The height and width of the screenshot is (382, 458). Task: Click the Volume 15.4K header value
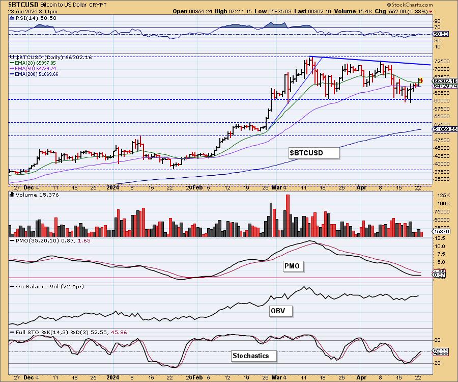[353, 11]
